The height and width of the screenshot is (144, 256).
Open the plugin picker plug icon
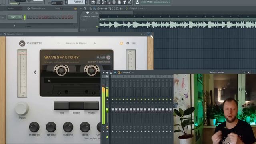click(x=124, y=2)
